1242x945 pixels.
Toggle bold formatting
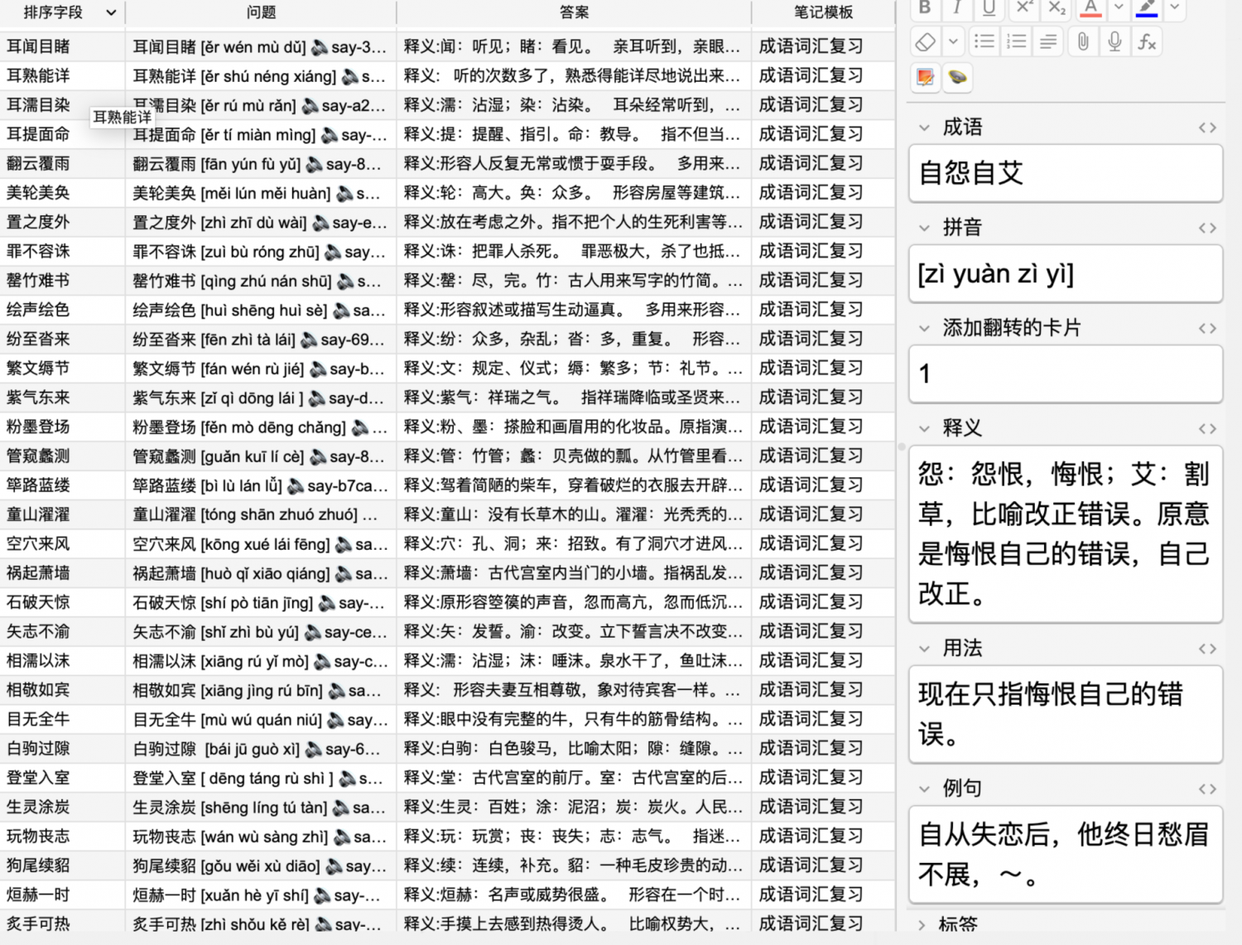[925, 7]
